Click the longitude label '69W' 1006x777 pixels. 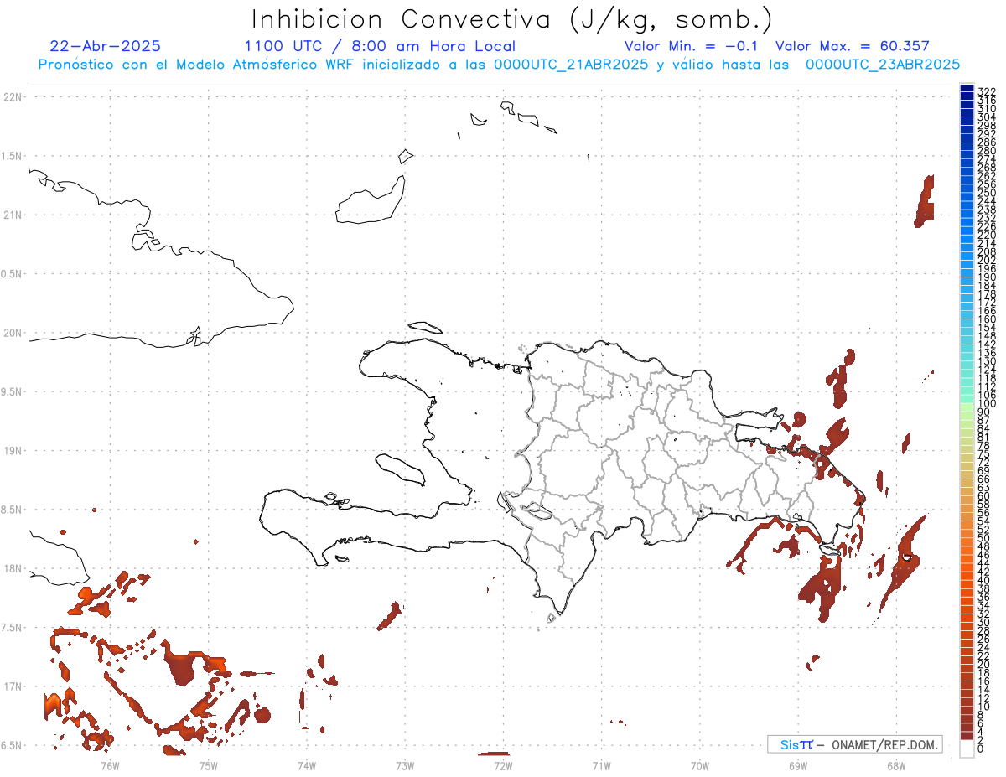[798, 765]
